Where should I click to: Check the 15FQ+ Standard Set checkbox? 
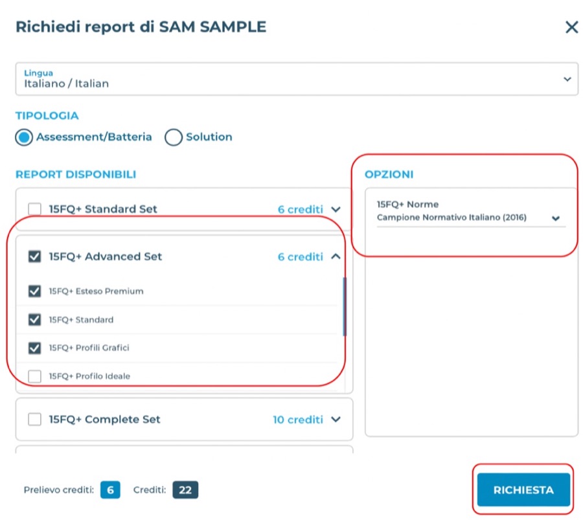point(34,209)
